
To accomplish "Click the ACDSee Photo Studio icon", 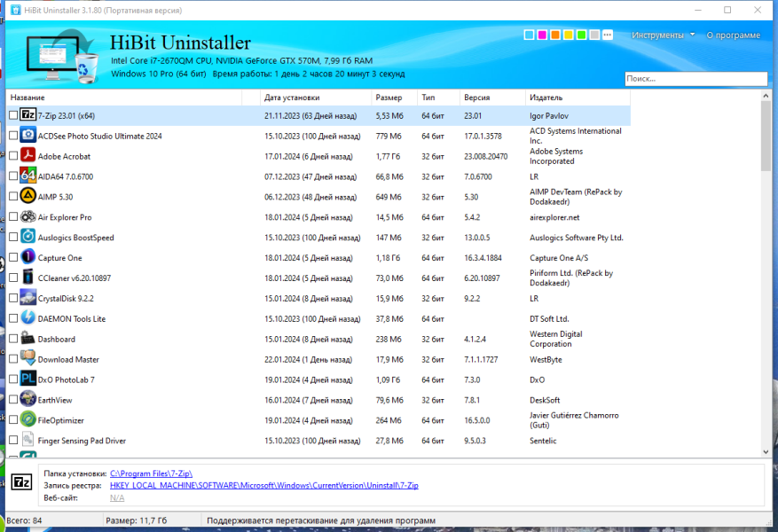I will pos(28,136).
